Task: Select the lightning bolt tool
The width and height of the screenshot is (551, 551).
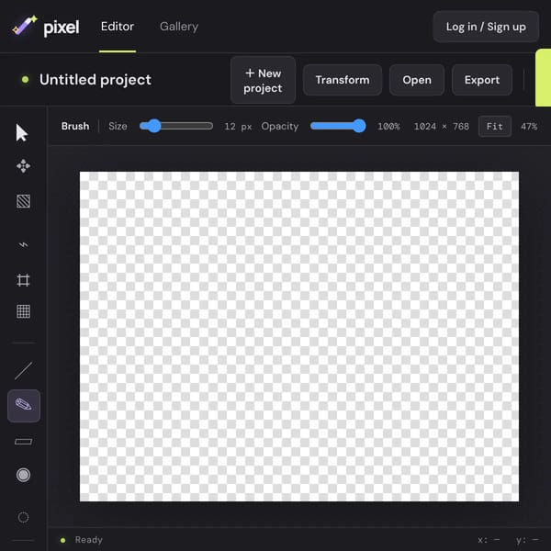Action: pyautogui.click(x=23, y=244)
